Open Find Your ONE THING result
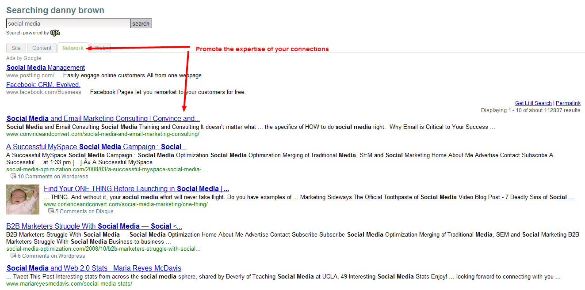The height and width of the screenshot is (290, 585). (x=136, y=188)
